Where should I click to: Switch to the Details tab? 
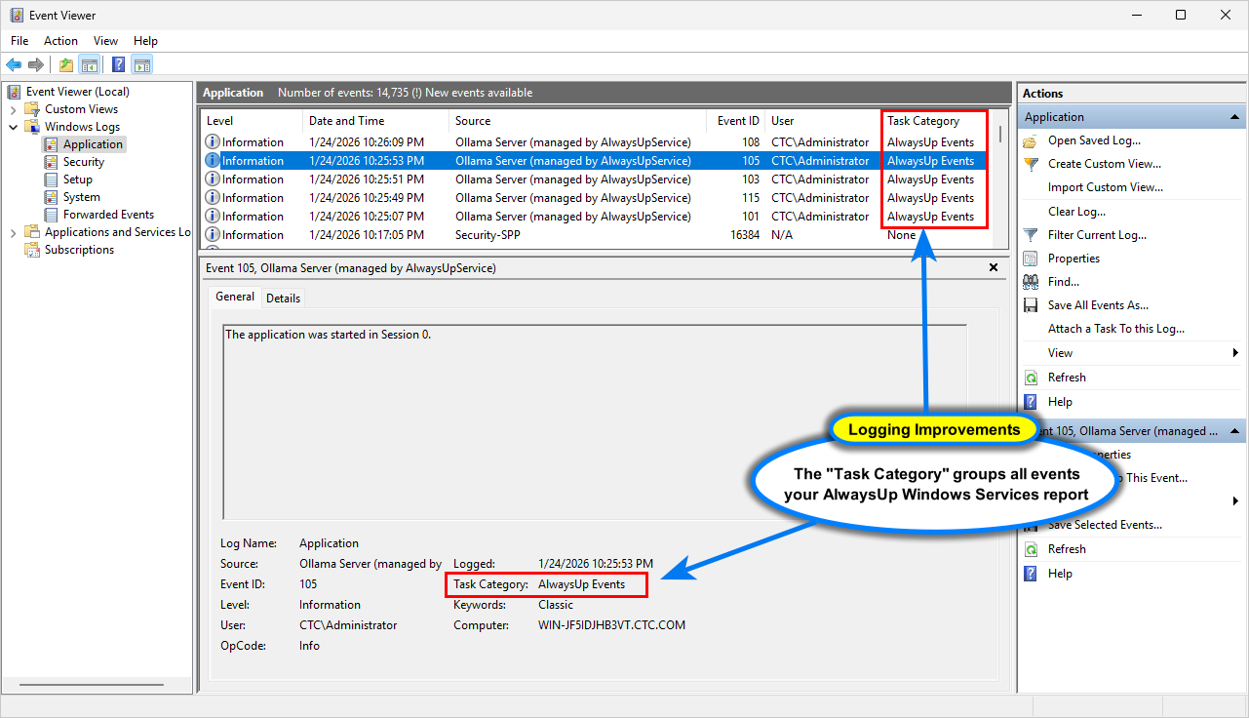point(283,298)
